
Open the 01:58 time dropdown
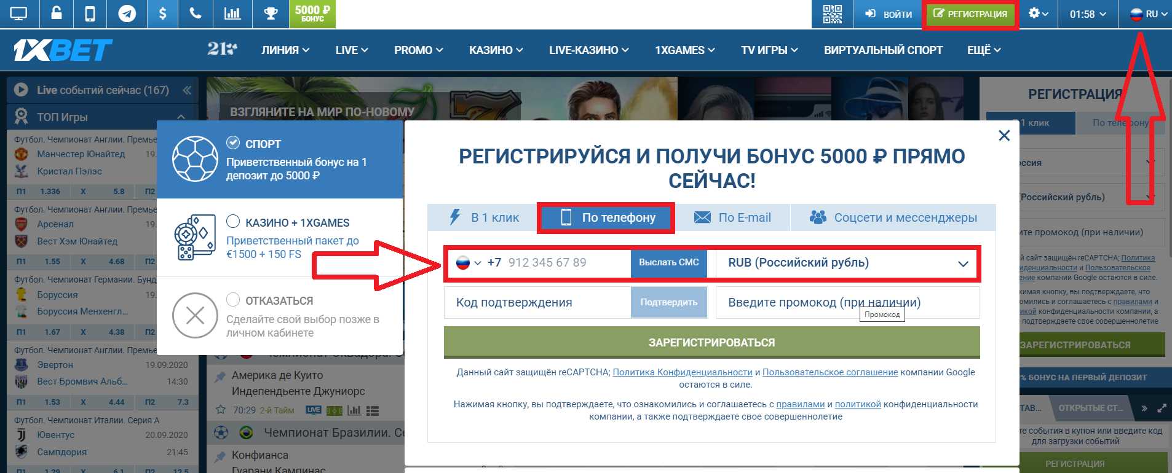1088,14
